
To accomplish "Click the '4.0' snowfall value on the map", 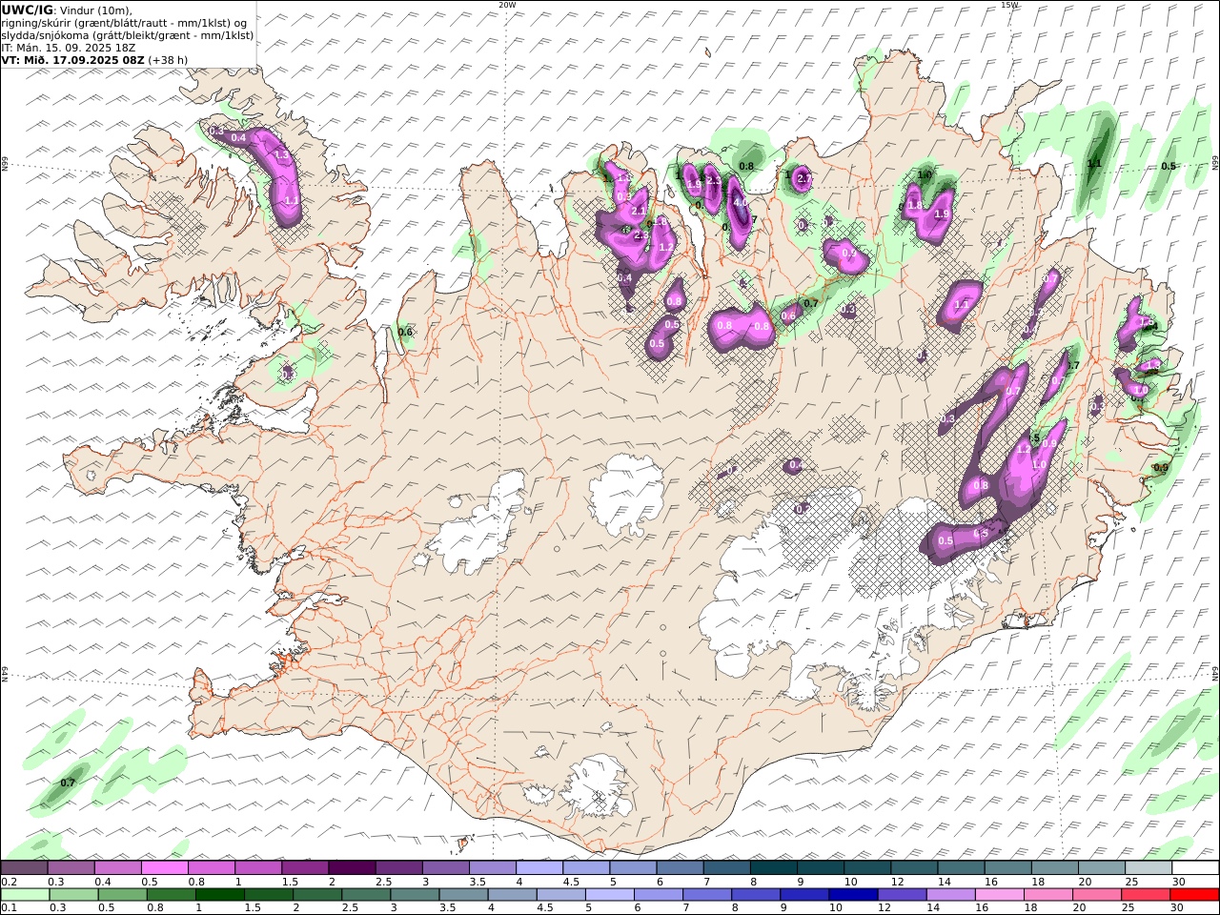I will 741,202.
